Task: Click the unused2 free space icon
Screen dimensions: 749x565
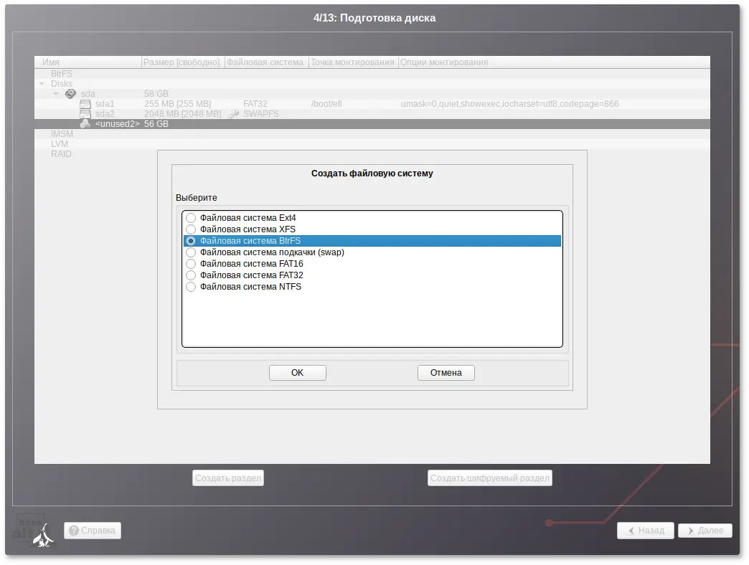Action: pos(85,124)
